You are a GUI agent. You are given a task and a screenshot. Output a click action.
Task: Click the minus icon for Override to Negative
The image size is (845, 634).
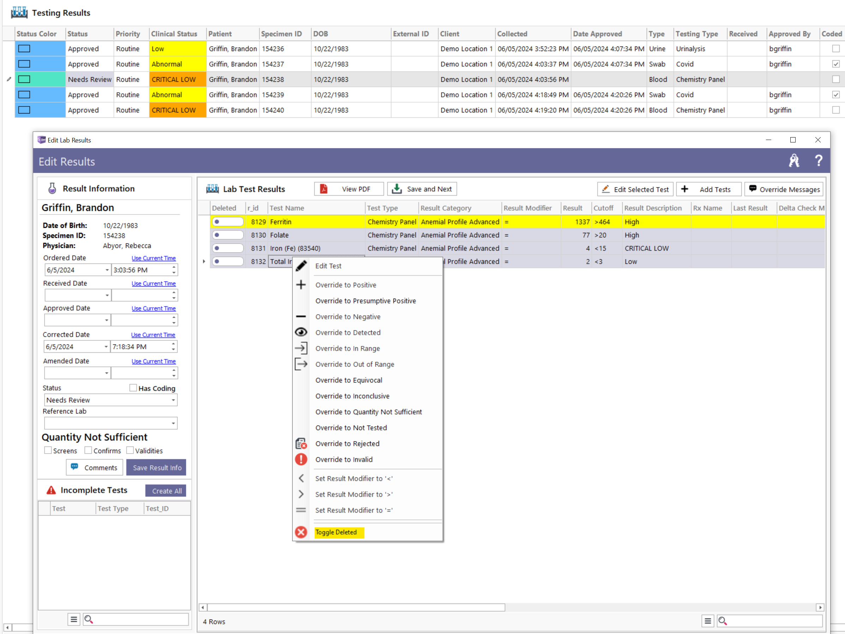coord(301,316)
